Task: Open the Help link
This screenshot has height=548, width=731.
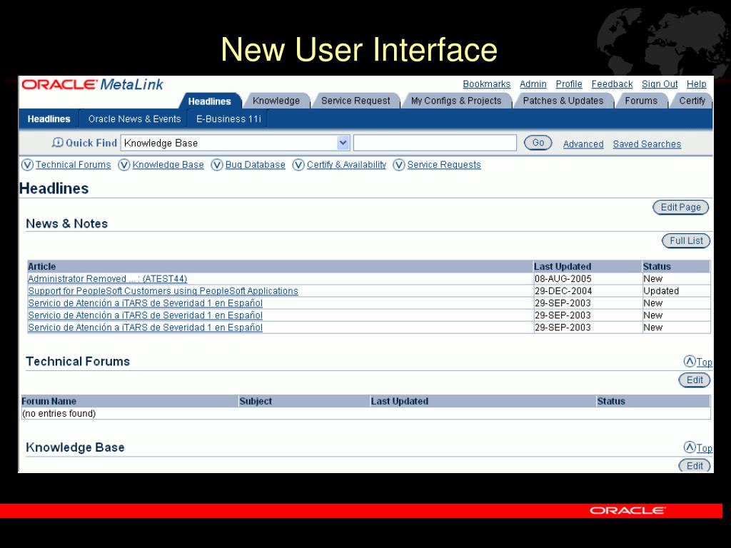Action: tap(697, 84)
